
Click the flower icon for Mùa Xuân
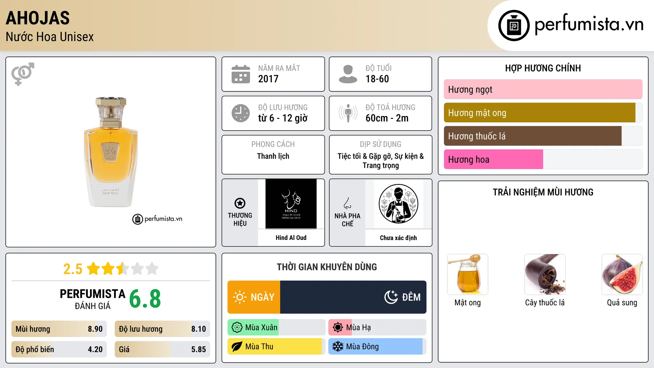click(x=237, y=327)
